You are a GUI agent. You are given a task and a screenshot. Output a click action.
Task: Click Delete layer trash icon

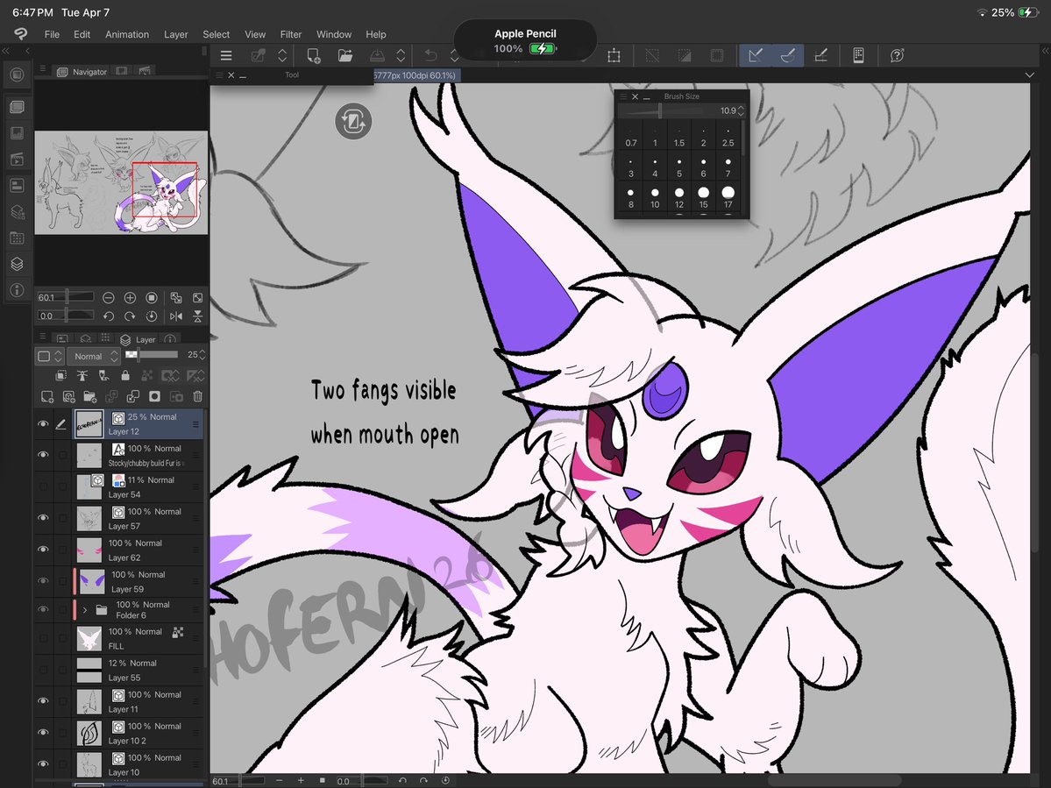pyautogui.click(x=198, y=397)
